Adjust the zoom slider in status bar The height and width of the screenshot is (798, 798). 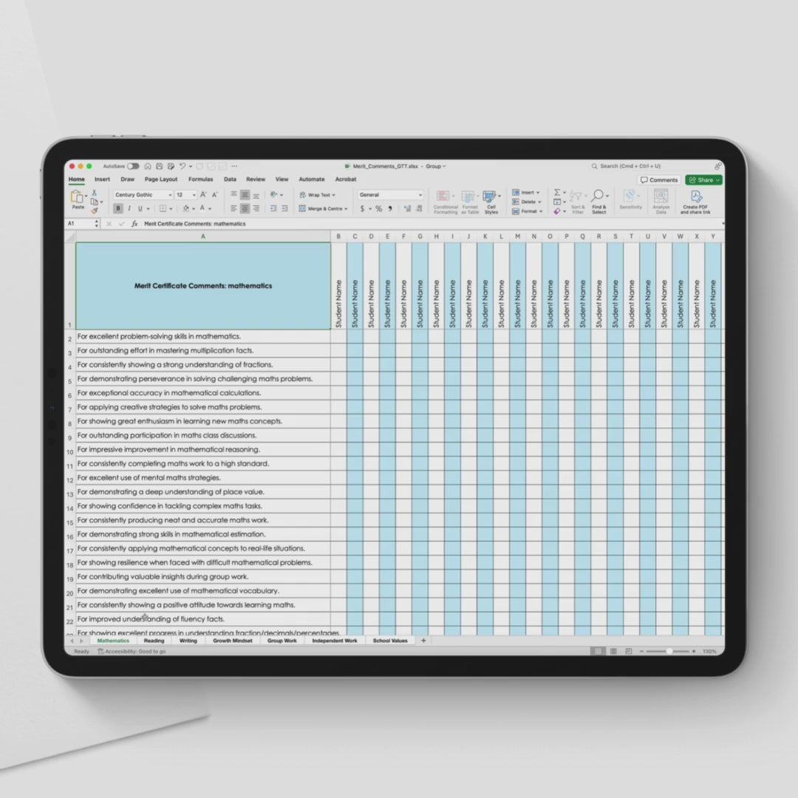669,652
